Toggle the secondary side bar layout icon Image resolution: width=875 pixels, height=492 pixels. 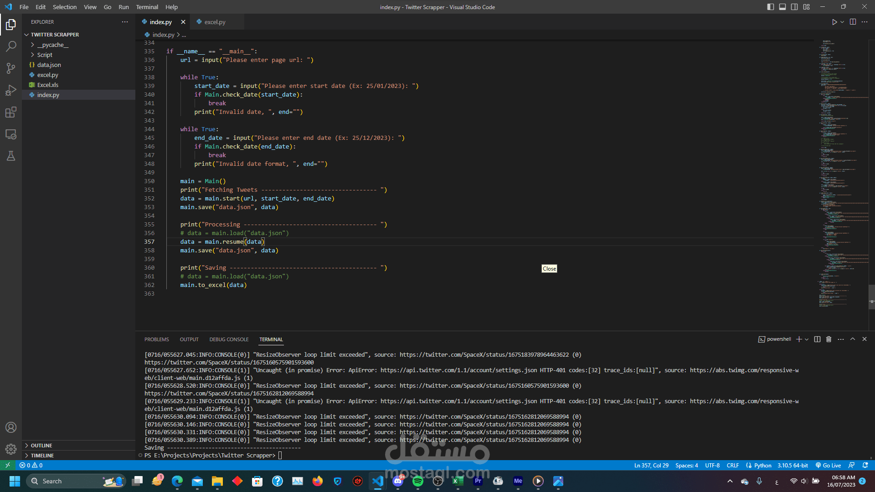pos(794,7)
